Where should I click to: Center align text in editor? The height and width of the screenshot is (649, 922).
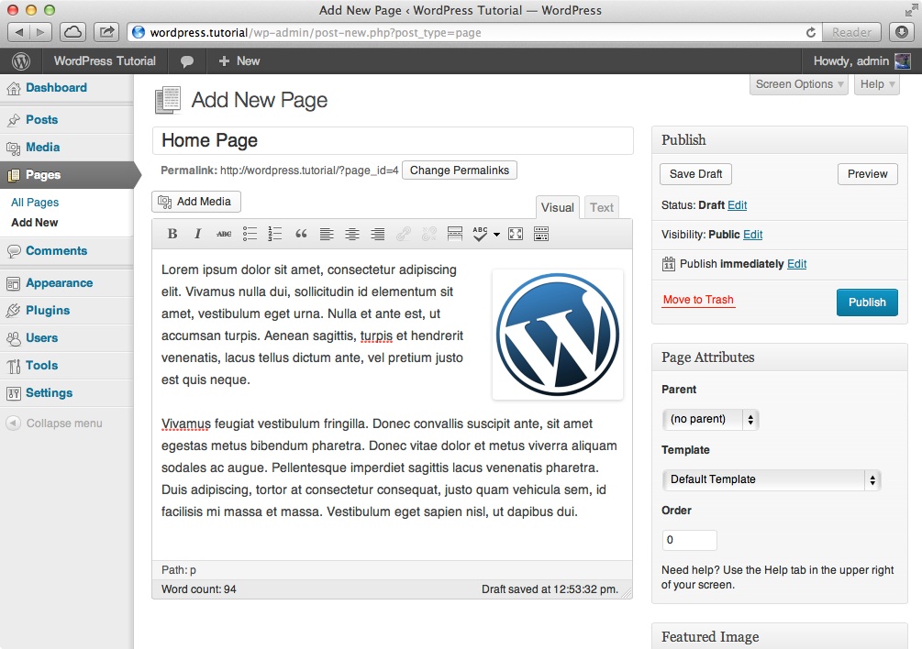pyautogui.click(x=352, y=234)
